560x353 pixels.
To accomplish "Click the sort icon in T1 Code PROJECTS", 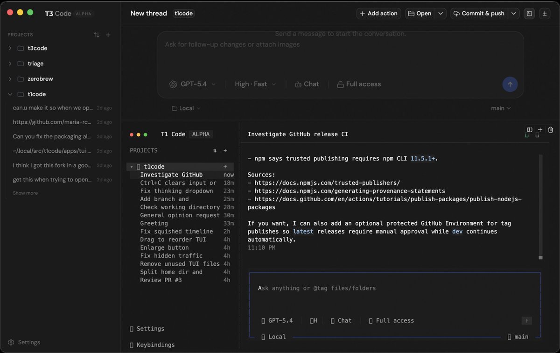I will pyautogui.click(x=215, y=150).
